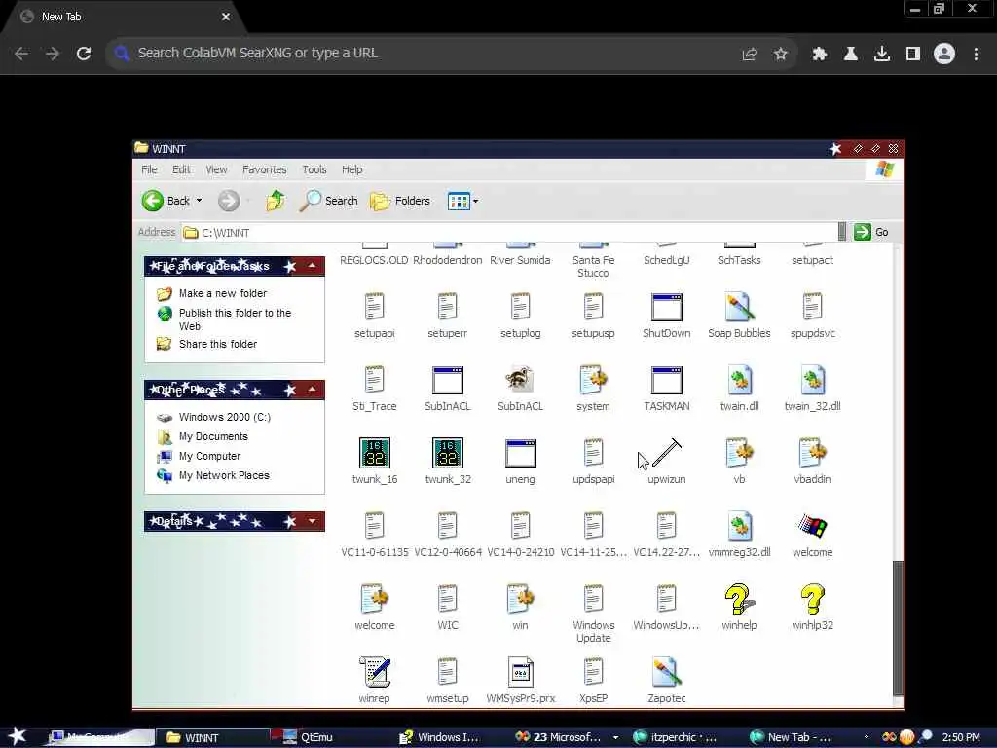Open Chrome downloads icon
The width and height of the screenshot is (997, 748).
(881, 55)
